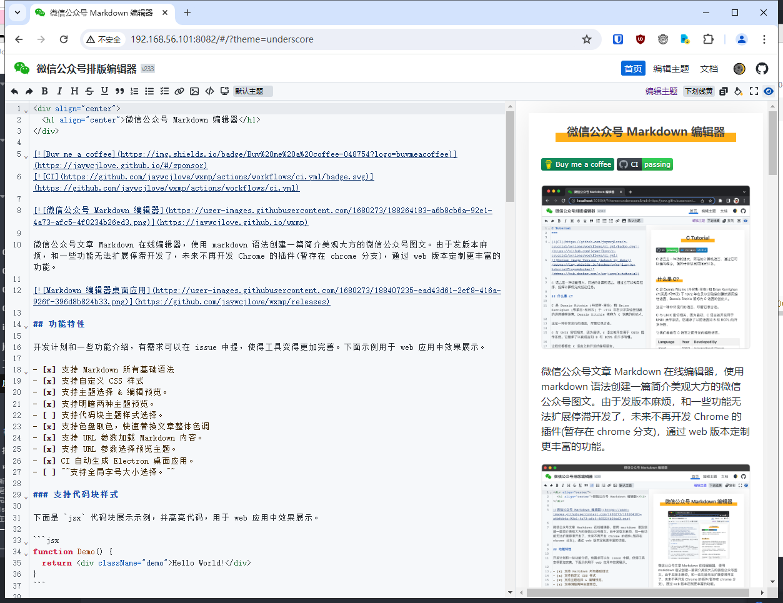
Task: Open the preview theme selector 下划线黄
Action: tap(699, 91)
